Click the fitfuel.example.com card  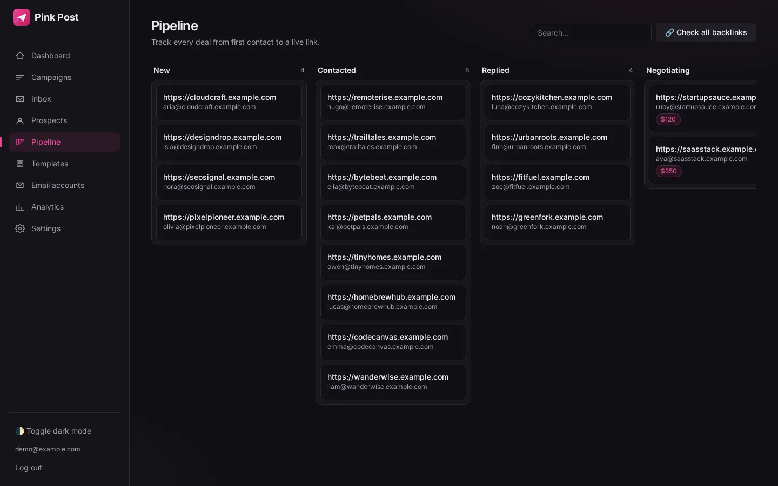558,183
